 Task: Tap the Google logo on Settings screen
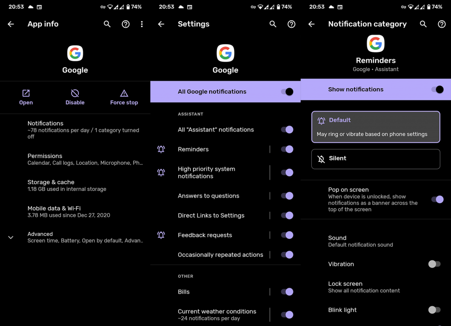point(225,53)
